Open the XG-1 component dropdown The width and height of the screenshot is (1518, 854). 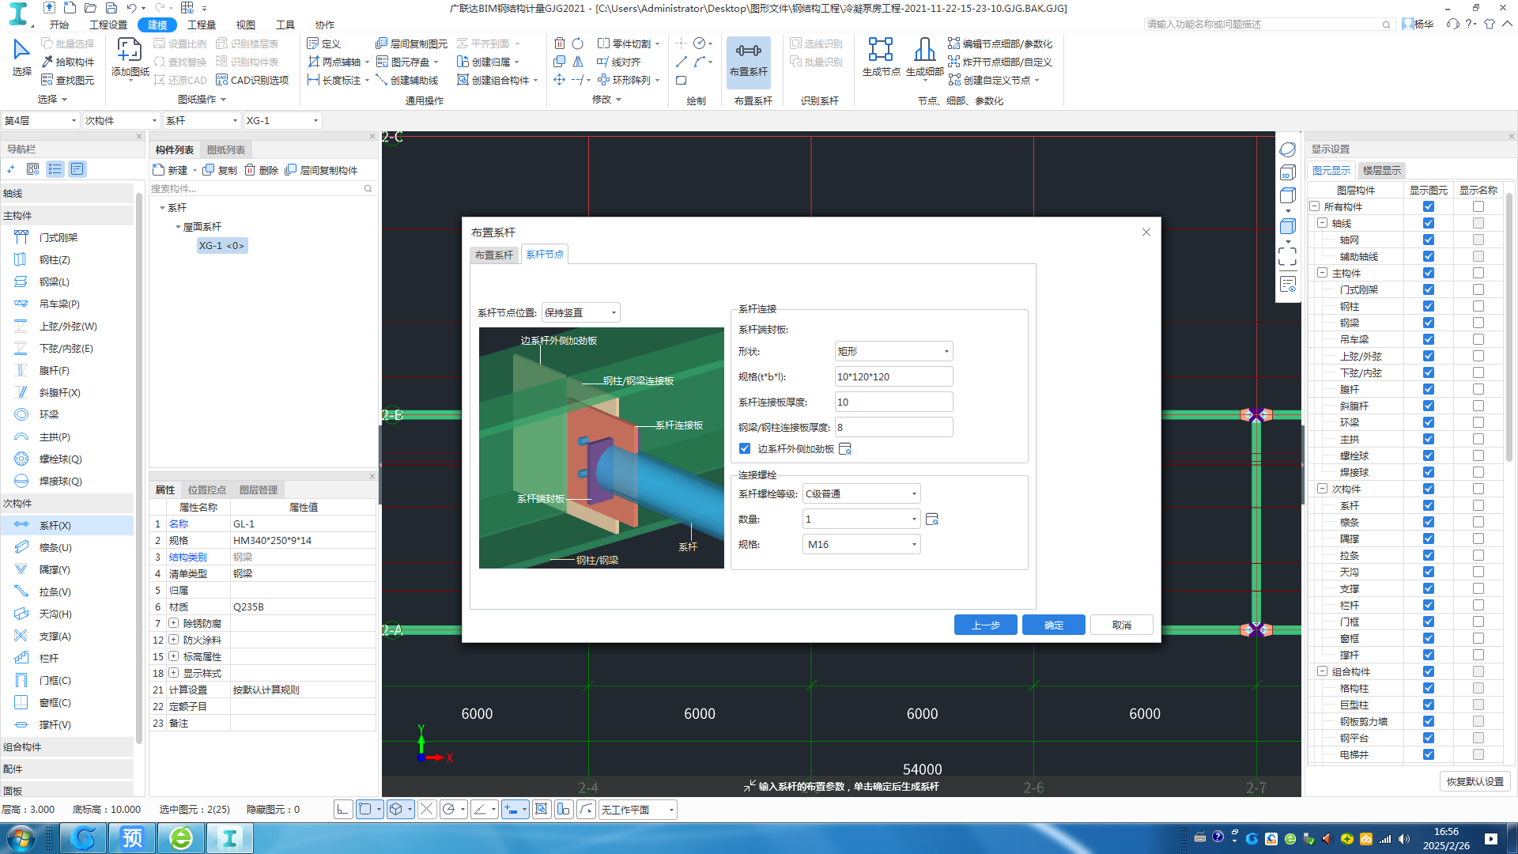click(281, 121)
